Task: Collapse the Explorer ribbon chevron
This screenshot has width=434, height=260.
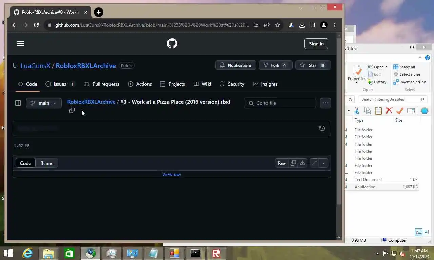Action: (x=420, y=58)
